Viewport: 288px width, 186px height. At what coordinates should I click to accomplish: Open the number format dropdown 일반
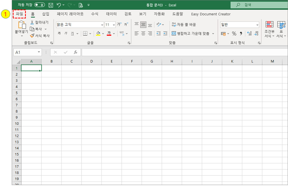coord(257,25)
